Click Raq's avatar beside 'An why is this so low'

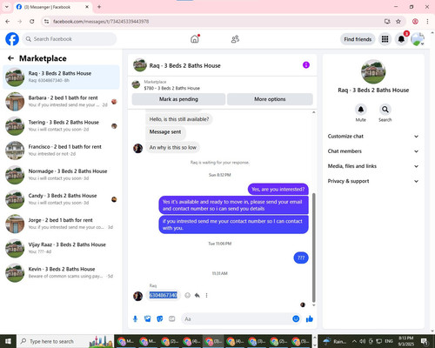pos(137,148)
